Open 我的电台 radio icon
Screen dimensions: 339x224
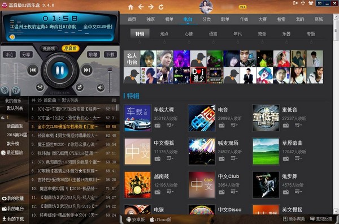[4, 209]
